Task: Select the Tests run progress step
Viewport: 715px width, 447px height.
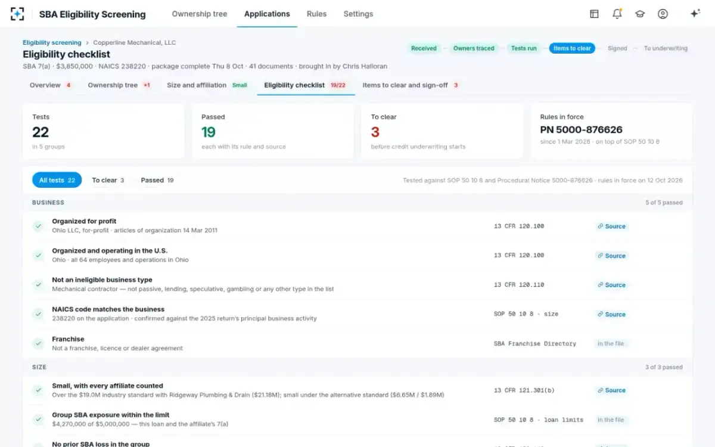Action: tap(524, 48)
